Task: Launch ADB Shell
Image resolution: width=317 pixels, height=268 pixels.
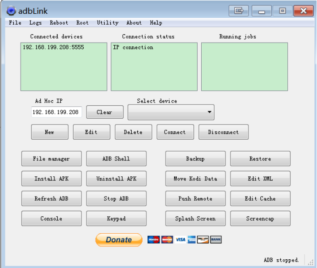Action: [116, 159]
